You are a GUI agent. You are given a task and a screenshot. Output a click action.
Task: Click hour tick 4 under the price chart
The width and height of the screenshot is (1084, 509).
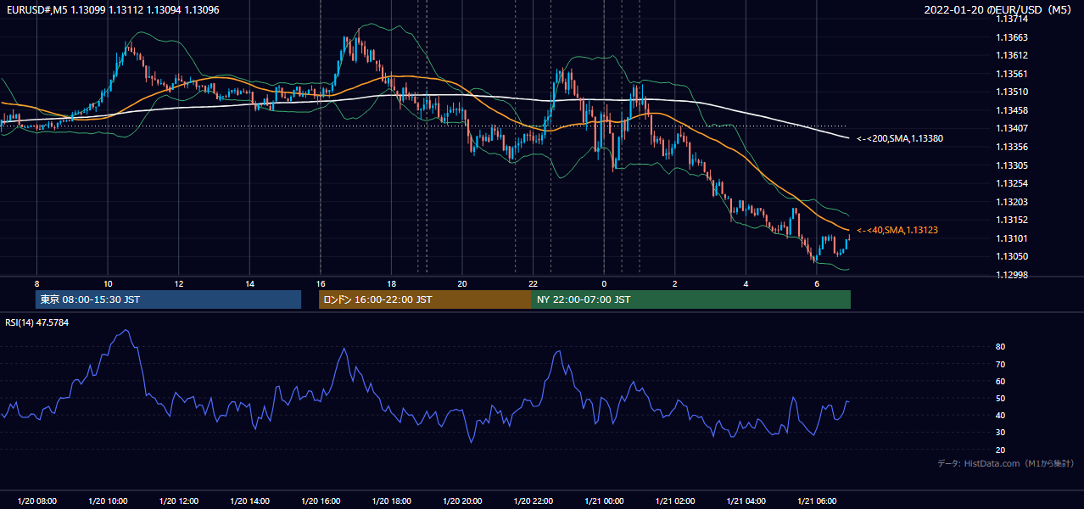[746, 283]
